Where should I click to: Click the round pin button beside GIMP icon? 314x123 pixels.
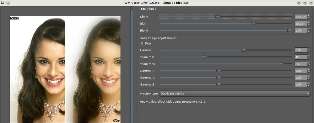point(8,3)
